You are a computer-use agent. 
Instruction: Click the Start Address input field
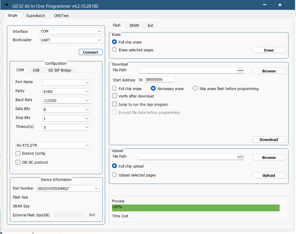160,79
